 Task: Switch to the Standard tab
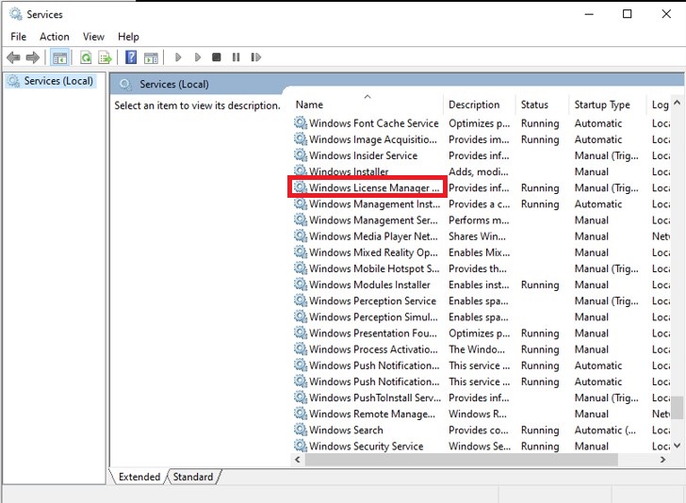coord(193,477)
